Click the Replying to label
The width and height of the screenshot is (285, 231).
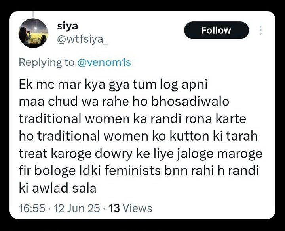[47, 62]
